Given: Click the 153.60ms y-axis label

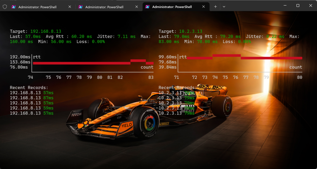Looking at the screenshot, I should click(x=20, y=62).
